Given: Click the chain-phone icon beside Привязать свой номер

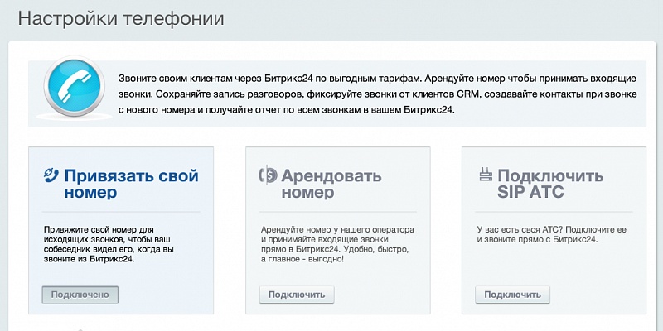Looking at the screenshot, I should [x=51, y=175].
